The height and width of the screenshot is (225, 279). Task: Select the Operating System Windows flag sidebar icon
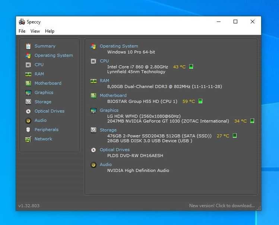click(28, 55)
